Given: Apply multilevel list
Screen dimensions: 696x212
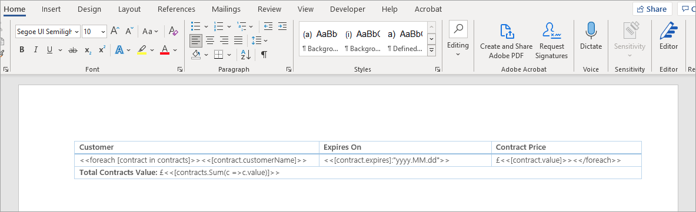Looking at the screenshot, I should [241, 26].
